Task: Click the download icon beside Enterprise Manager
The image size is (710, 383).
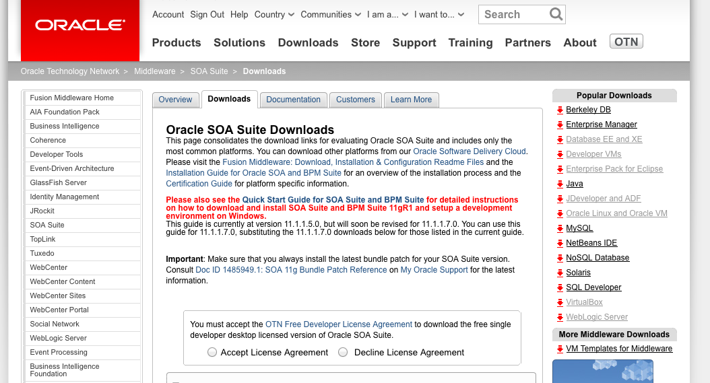Action: tap(560, 125)
